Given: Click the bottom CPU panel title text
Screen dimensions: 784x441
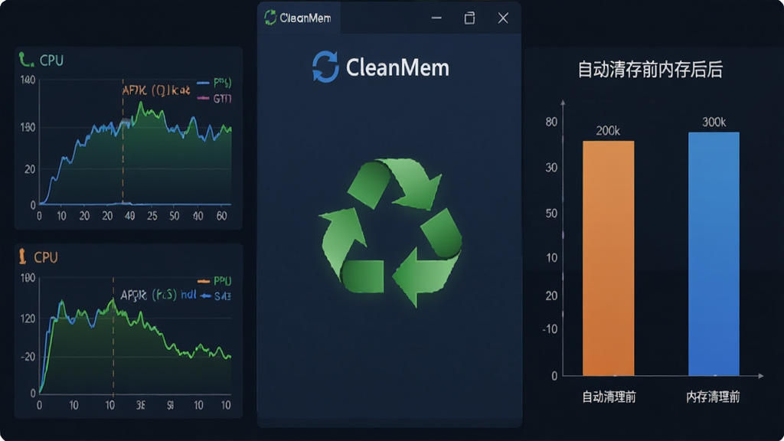Looking at the screenshot, I should tap(45, 257).
